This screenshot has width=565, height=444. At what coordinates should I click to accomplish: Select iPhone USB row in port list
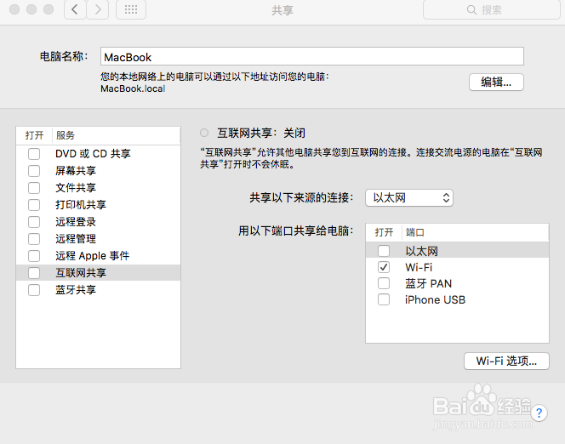coord(457,299)
